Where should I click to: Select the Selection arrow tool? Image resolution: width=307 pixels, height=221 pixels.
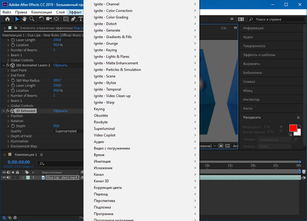(17, 19)
